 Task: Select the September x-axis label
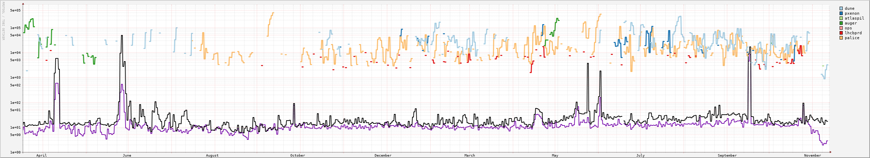pyautogui.click(x=727, y=156)
